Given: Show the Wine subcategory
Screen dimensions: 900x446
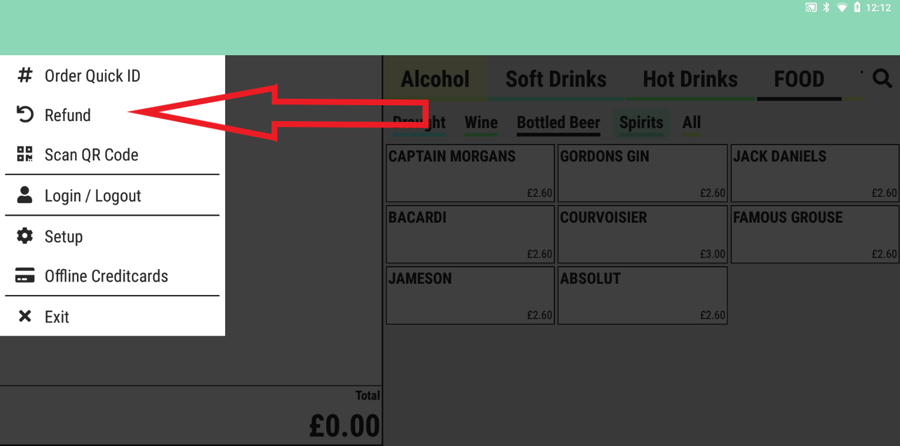Looking at the screenshot, I should tap(481, 123).
